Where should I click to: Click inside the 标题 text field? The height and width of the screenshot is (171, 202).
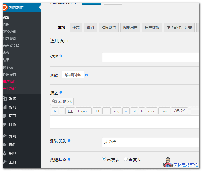pyautogui.click(x=150, y=57)
